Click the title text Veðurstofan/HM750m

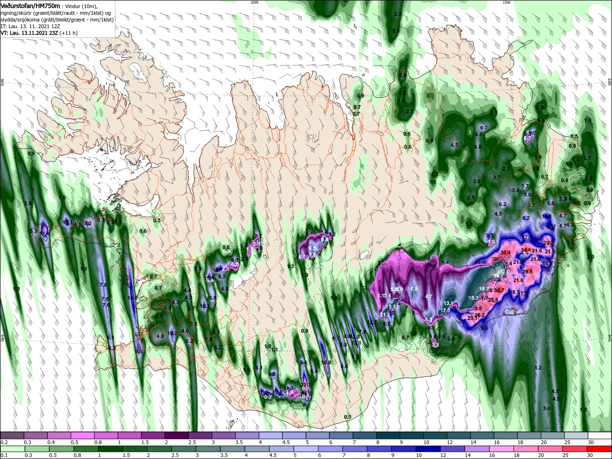[x=30, y=5]
